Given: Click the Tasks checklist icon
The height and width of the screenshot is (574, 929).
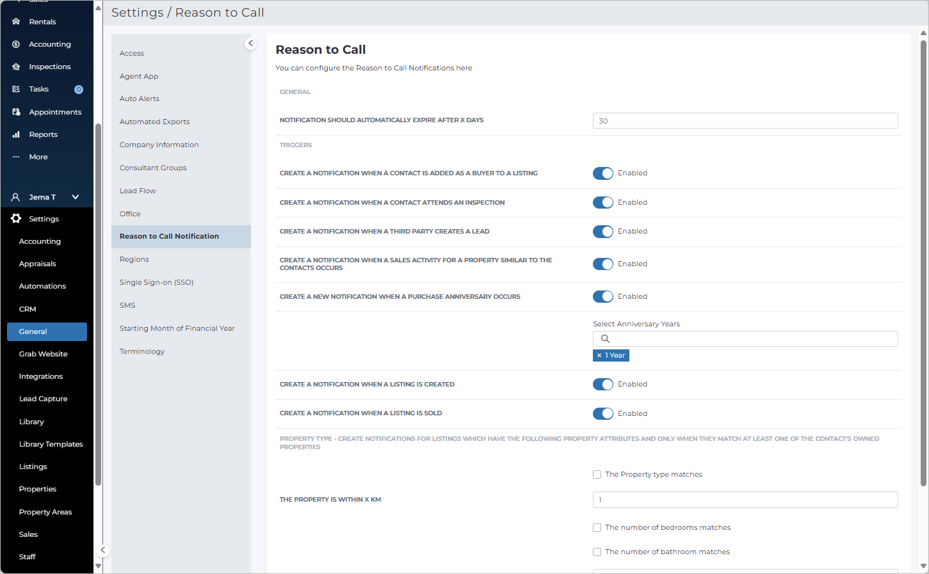Looking at the screenshot, I should (x=16, y=89).
